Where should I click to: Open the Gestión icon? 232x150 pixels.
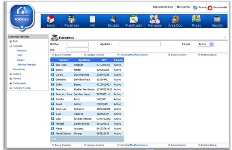(217, 19)
